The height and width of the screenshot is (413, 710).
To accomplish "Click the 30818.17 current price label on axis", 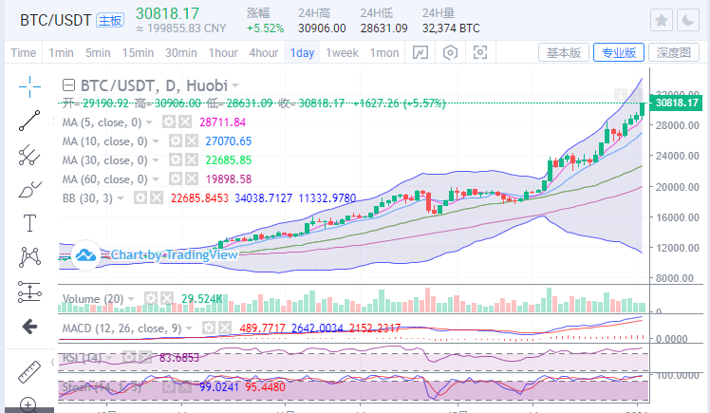I will 677,103.
